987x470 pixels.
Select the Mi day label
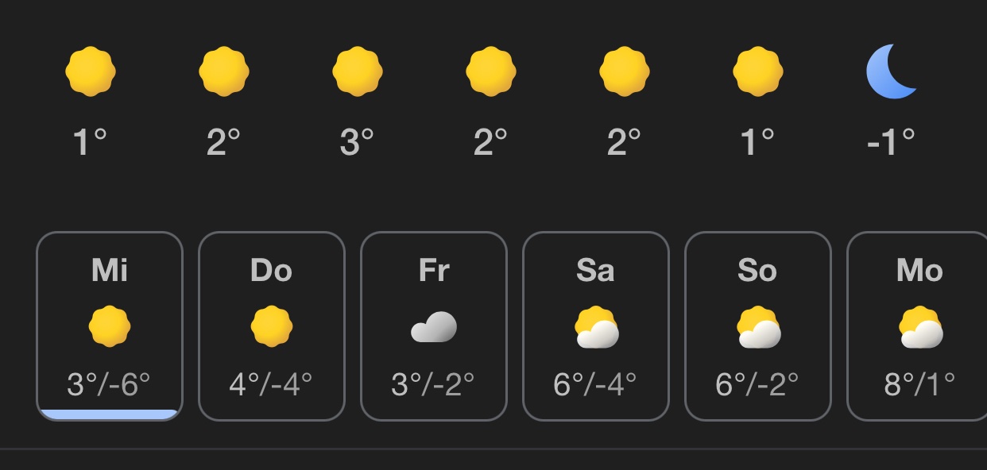pos(110,271)
